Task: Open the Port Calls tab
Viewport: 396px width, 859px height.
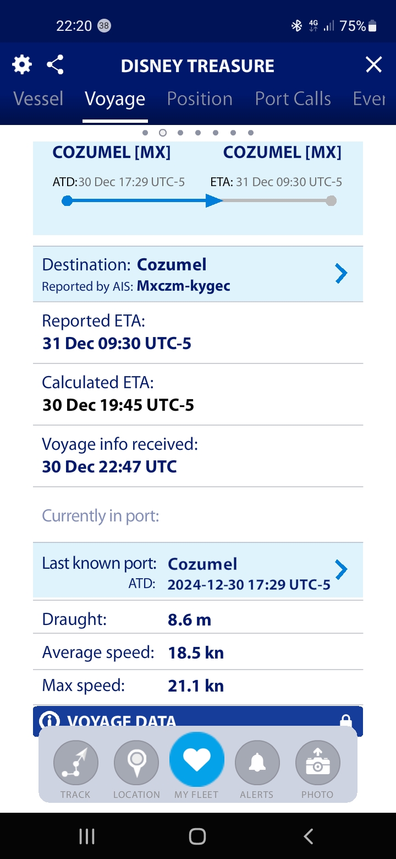Action: click(x=293, y=99)
